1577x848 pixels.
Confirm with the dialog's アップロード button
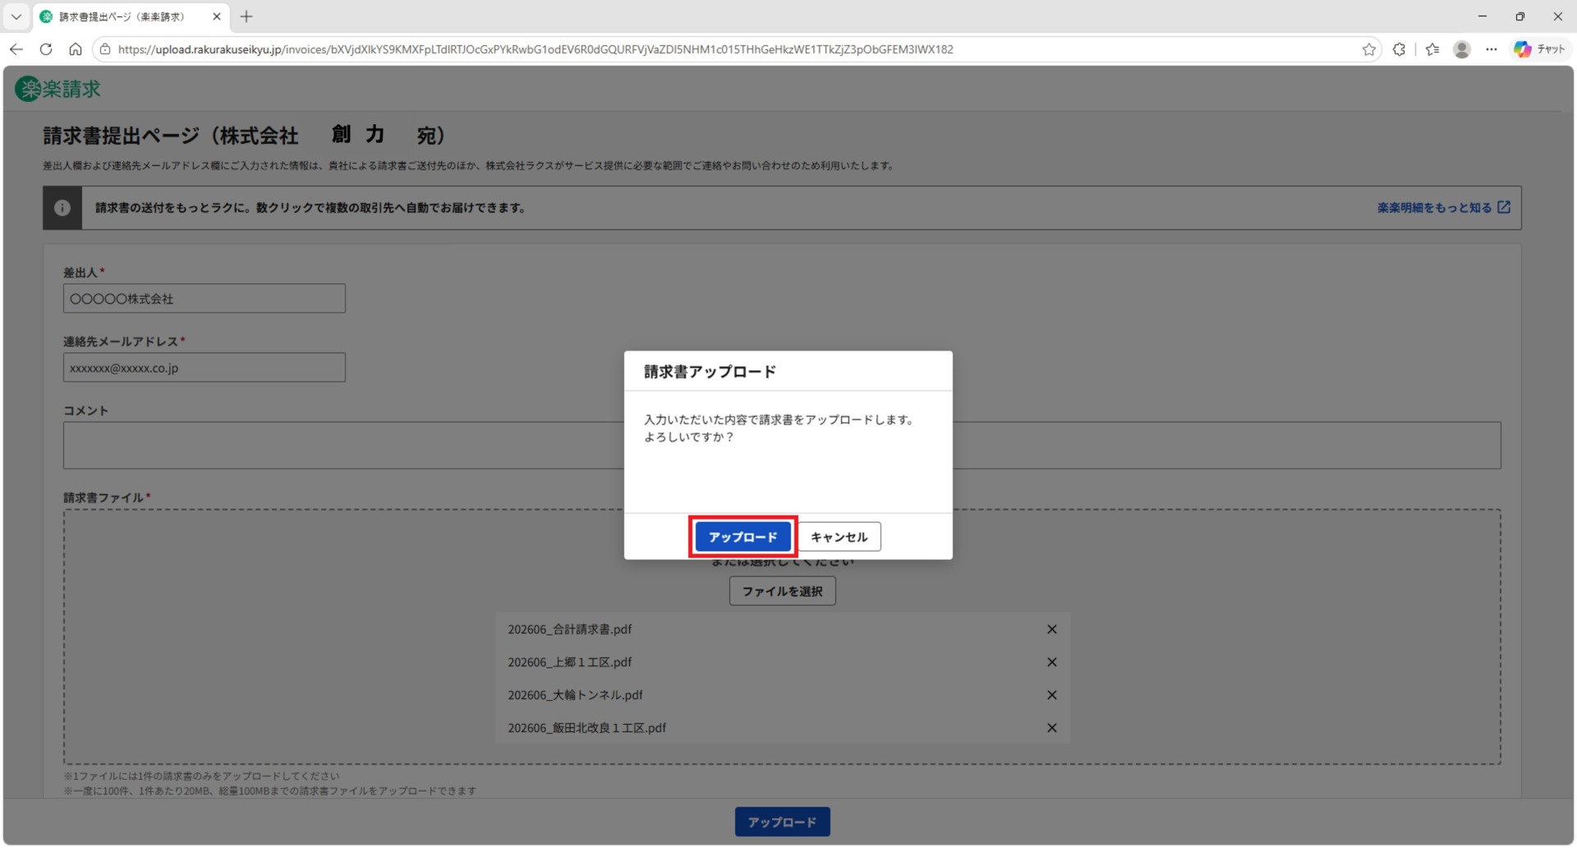[743, 537]
